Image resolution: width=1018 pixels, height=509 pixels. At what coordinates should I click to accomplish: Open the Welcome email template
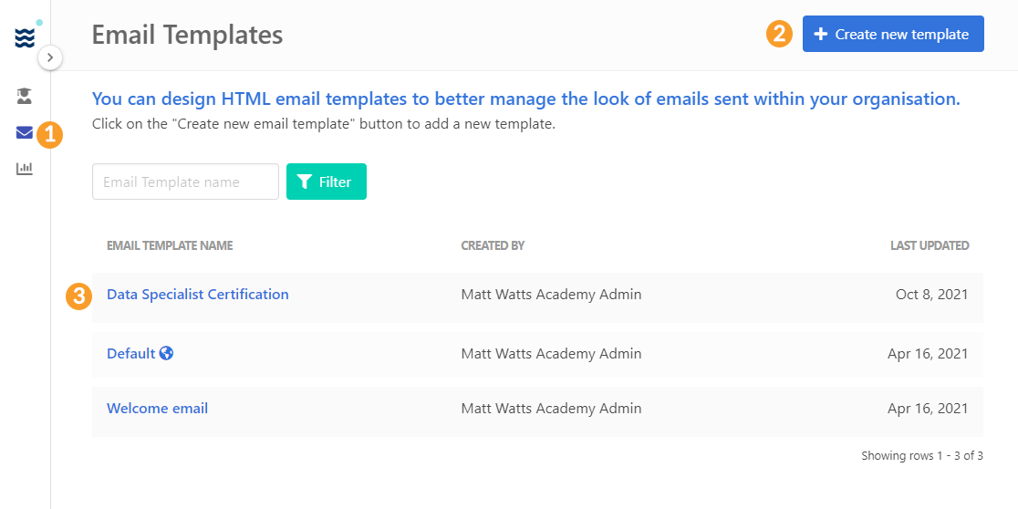coord(157,409)
